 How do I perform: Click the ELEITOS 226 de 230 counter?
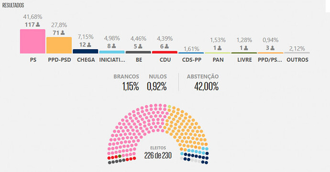(x=158, y=153)
